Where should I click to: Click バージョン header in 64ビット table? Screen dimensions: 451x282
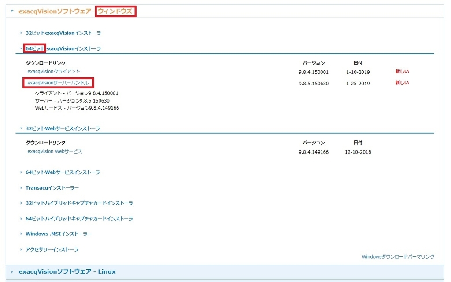[x=314, y=63]
